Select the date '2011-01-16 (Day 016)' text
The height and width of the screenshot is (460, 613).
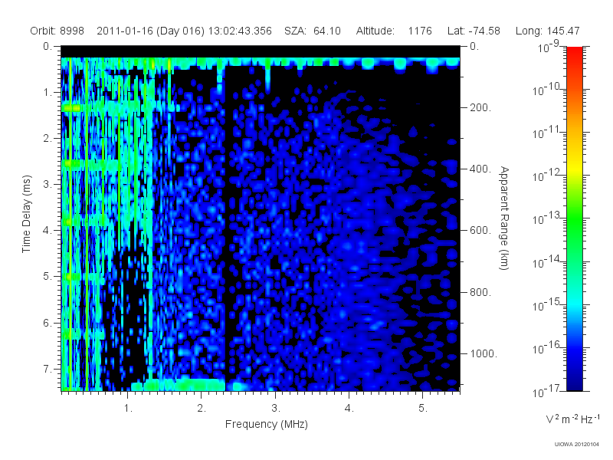click(150, 31)
